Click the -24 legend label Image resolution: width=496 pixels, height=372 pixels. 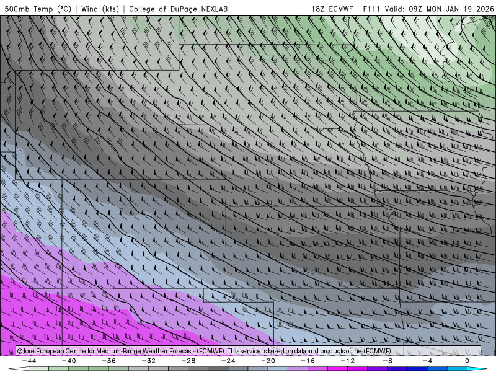point(228,361)
